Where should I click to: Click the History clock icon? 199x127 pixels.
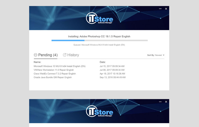pos(65,55)
